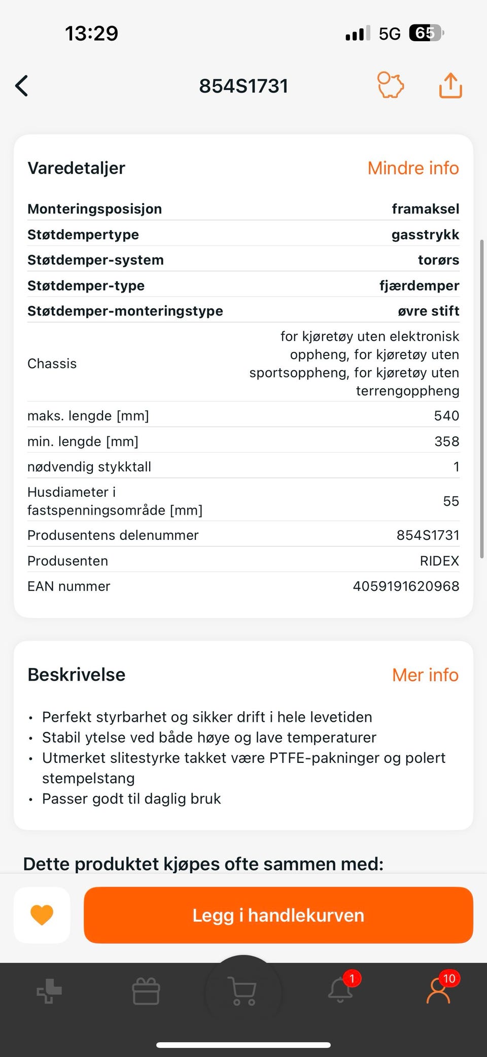Screen dimensions: 487x1057
Task: Open the profile tab with 10 badge
Action: point(438,990)
